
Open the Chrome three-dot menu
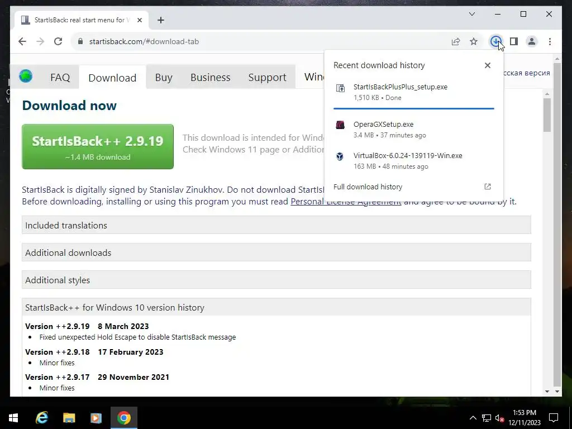tap(550, 41)
